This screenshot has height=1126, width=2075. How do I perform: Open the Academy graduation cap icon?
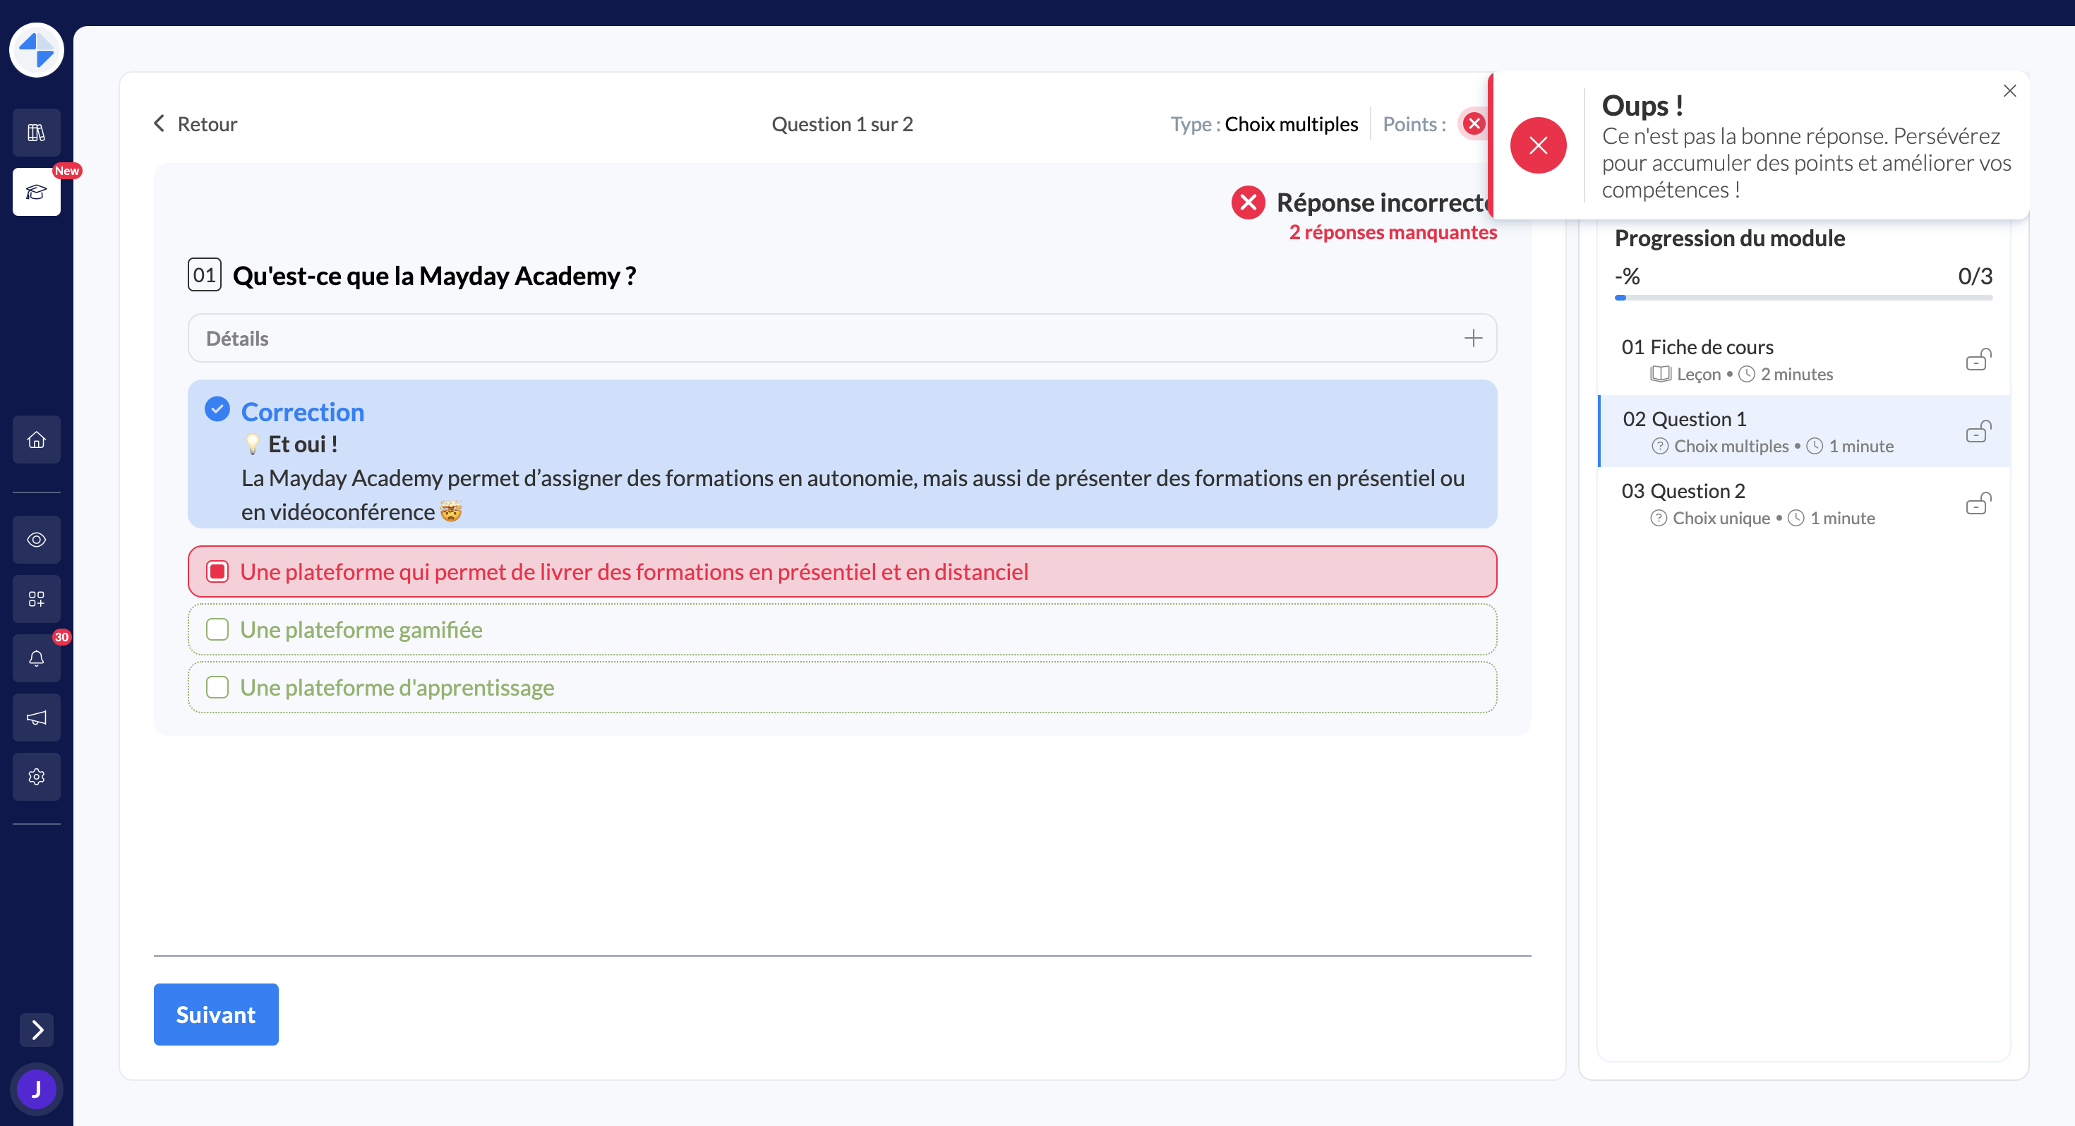tap(36, 192)
